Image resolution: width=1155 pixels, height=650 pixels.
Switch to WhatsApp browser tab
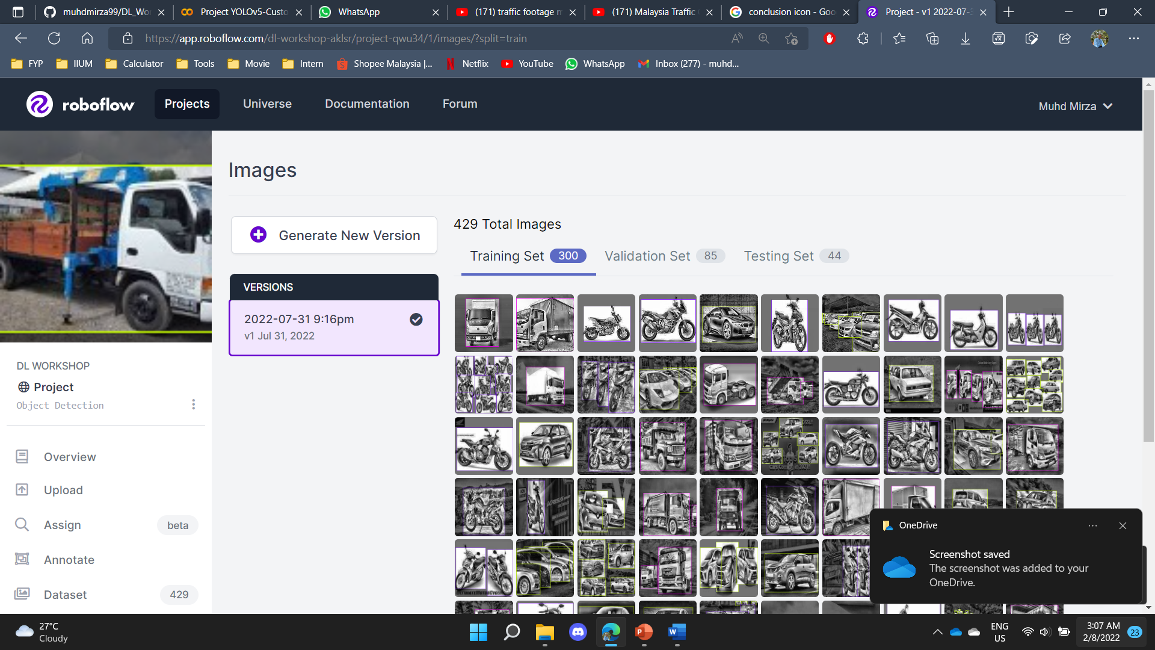(x=378, y=12)
